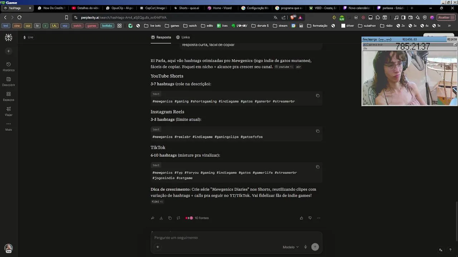The width and height of the screenshot is (458, 257).
Task: Reload the page in browser
Action: (19, 17)
